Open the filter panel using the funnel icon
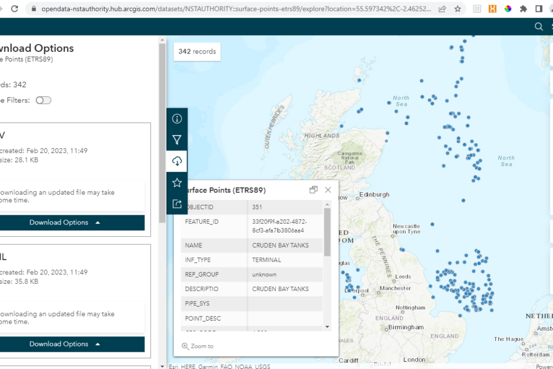Image resolution: width=553 pixels, height=369 pixels. tap(177, 140)
